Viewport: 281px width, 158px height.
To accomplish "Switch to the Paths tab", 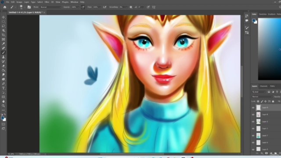I will pyautogui.click(x=272, y=86).
